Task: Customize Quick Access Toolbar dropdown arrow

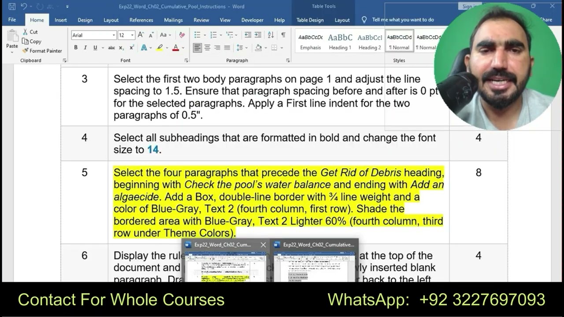Action: [x=67, y=7]
